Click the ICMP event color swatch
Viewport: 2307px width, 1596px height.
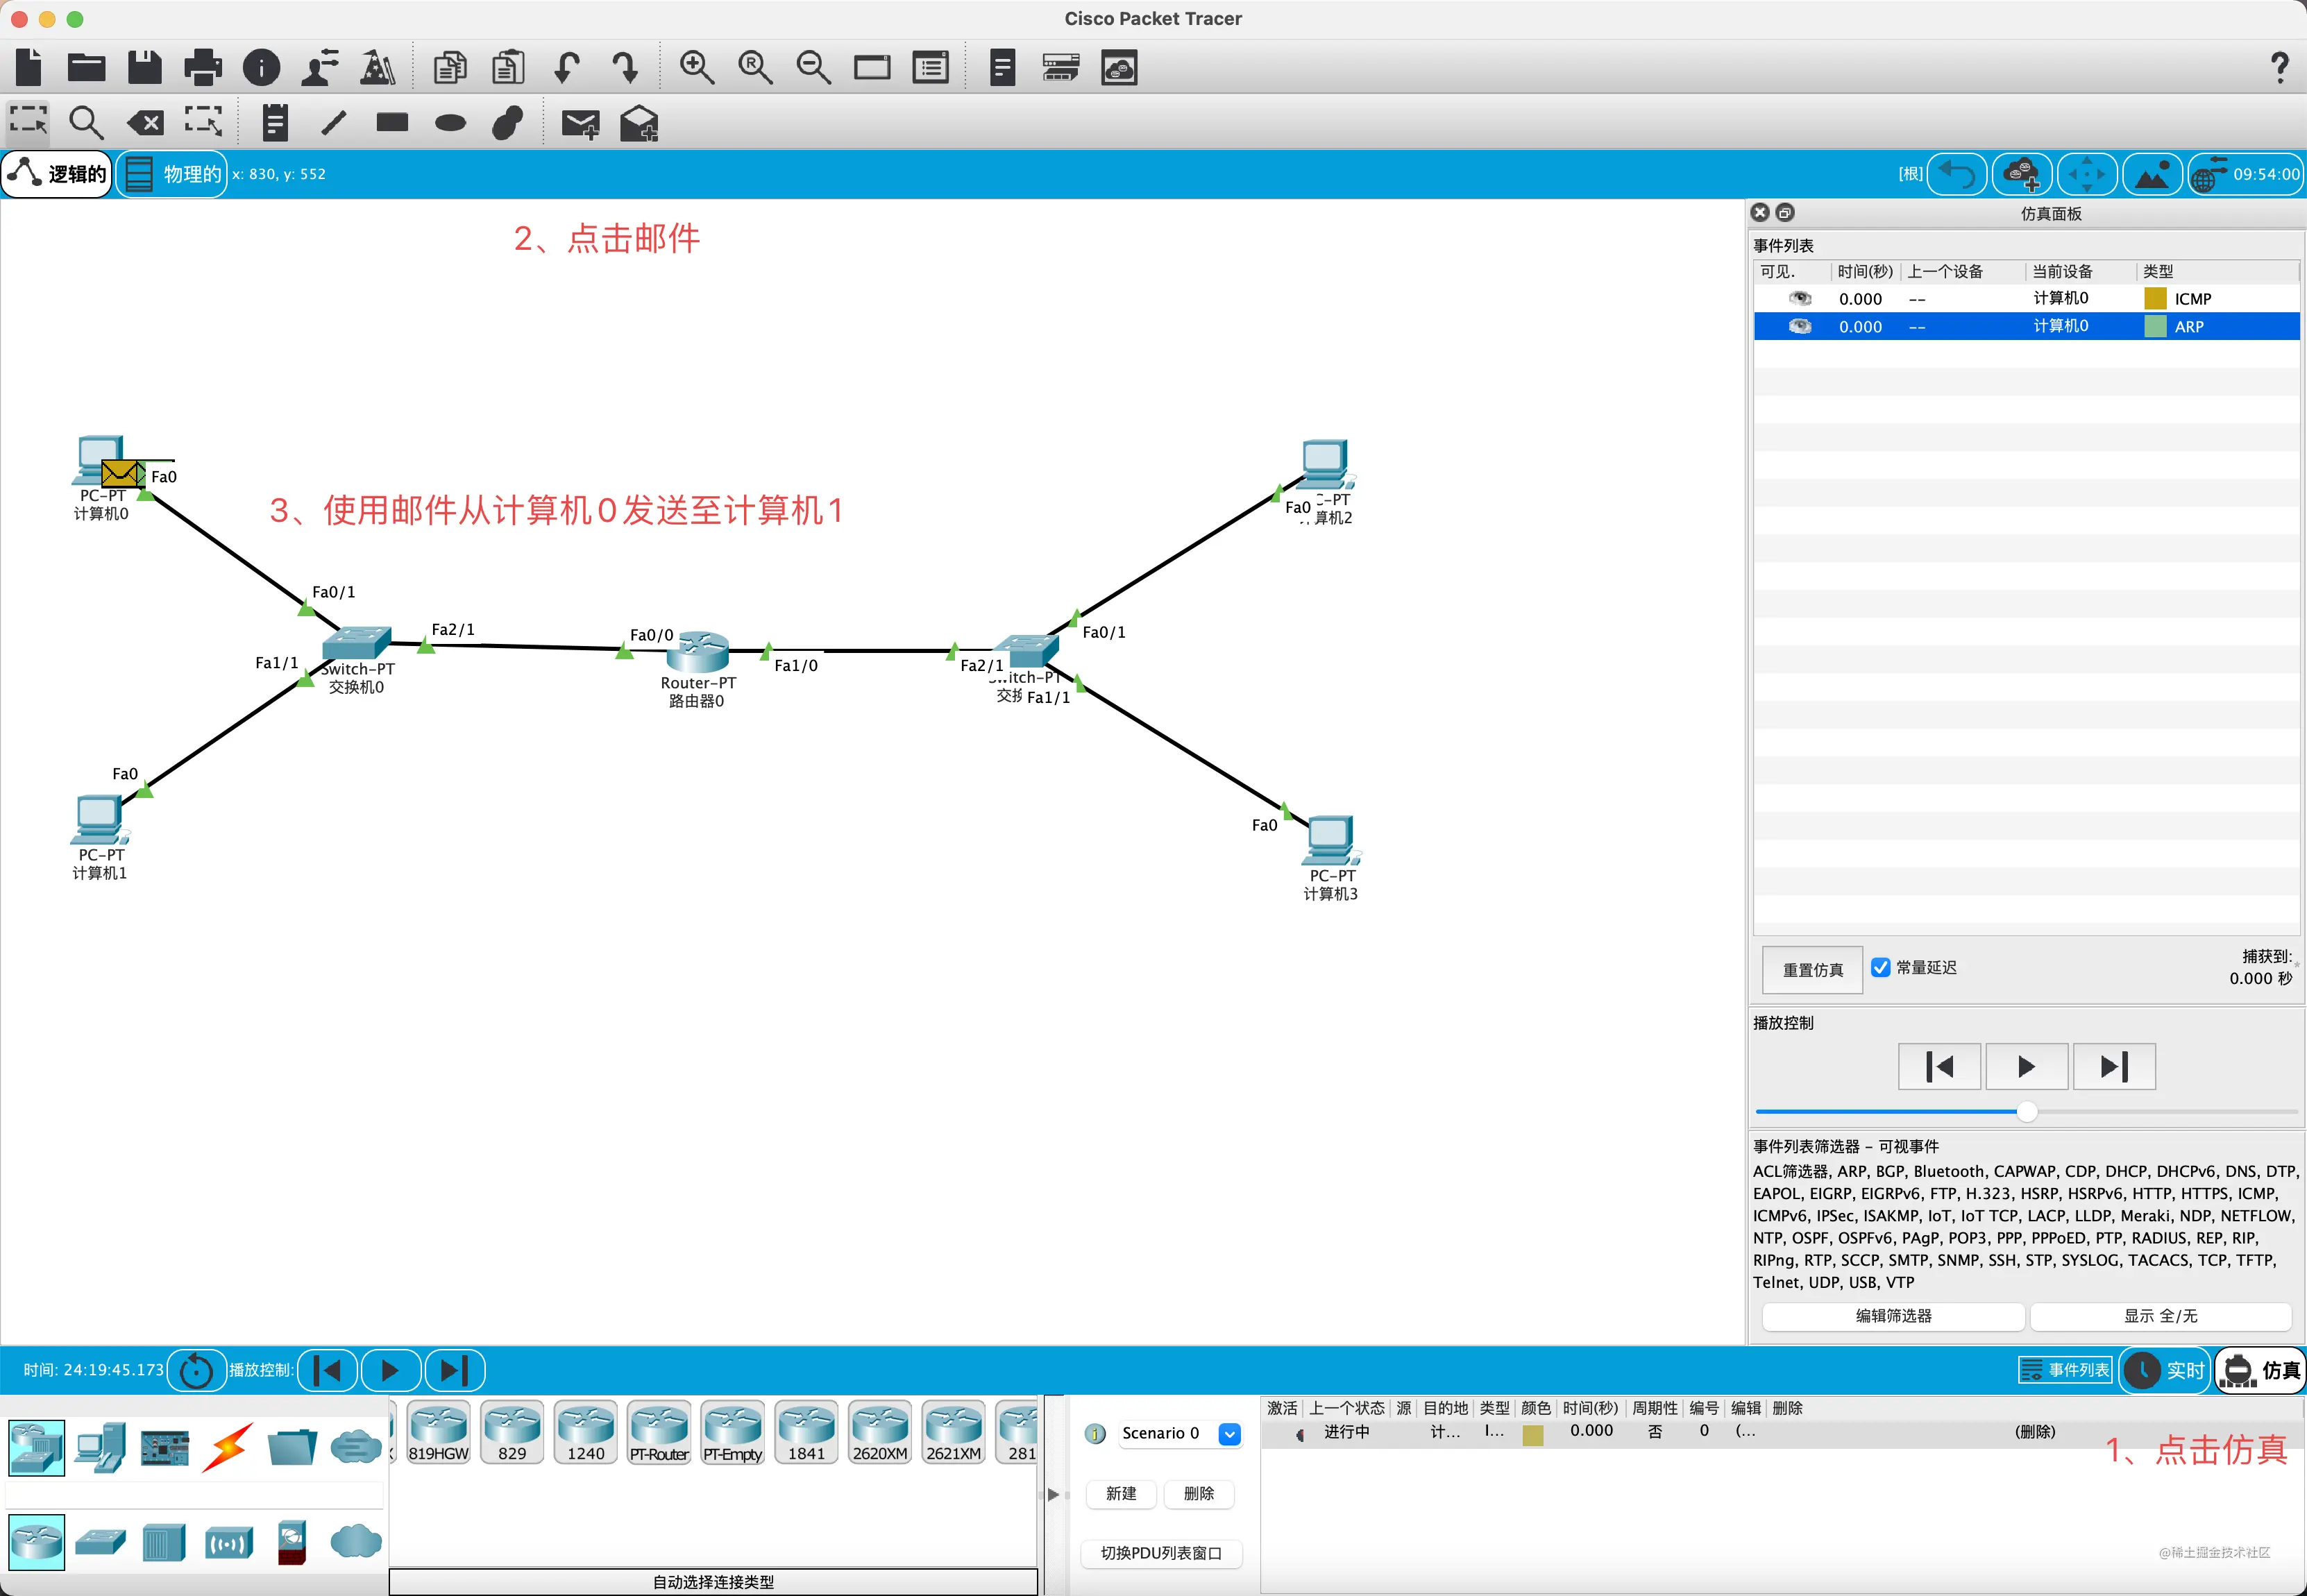[2155, 298]
